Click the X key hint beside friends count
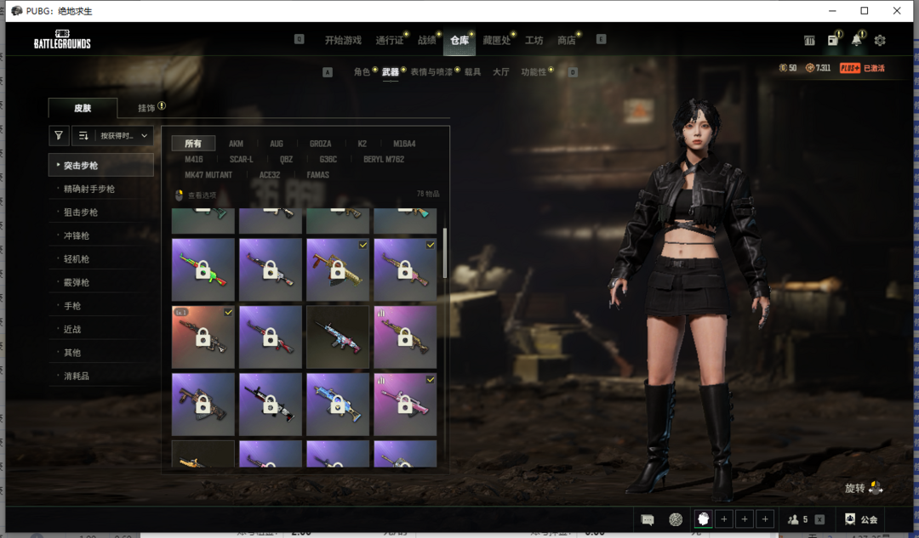 pyautogui.click(x=819, y=519)
